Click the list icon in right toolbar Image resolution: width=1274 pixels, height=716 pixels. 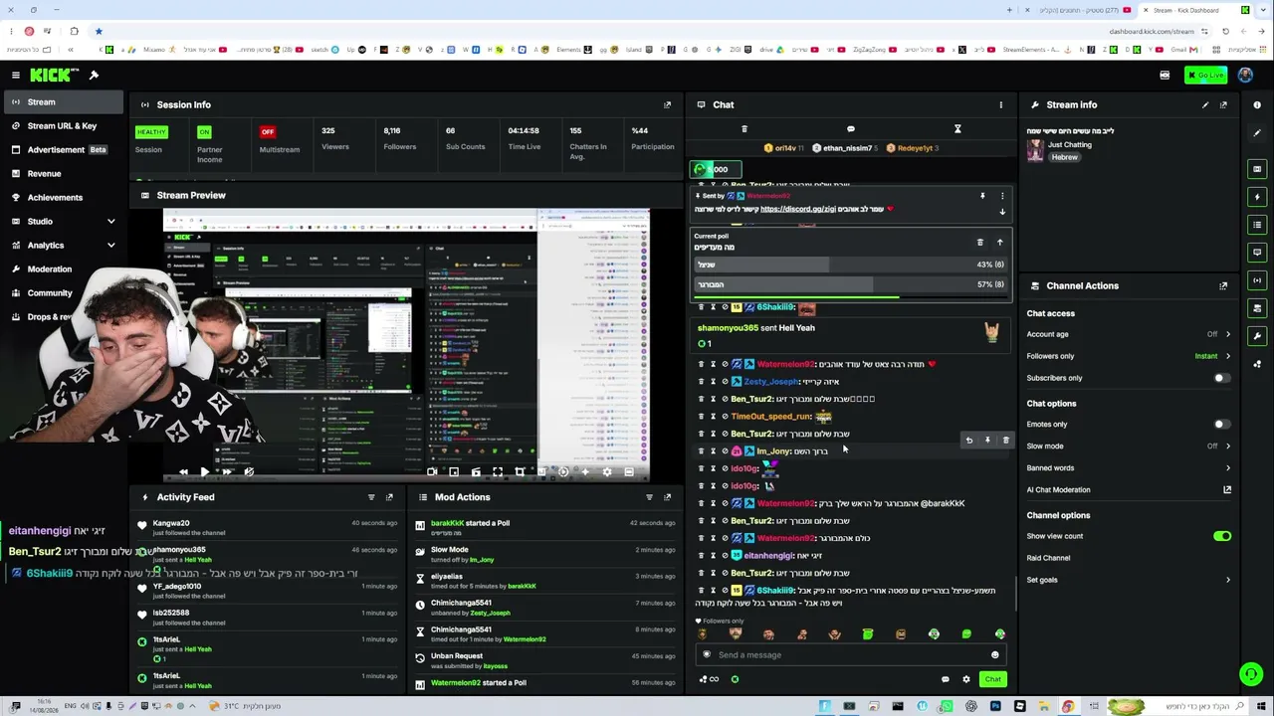(x=1258, y=225)
